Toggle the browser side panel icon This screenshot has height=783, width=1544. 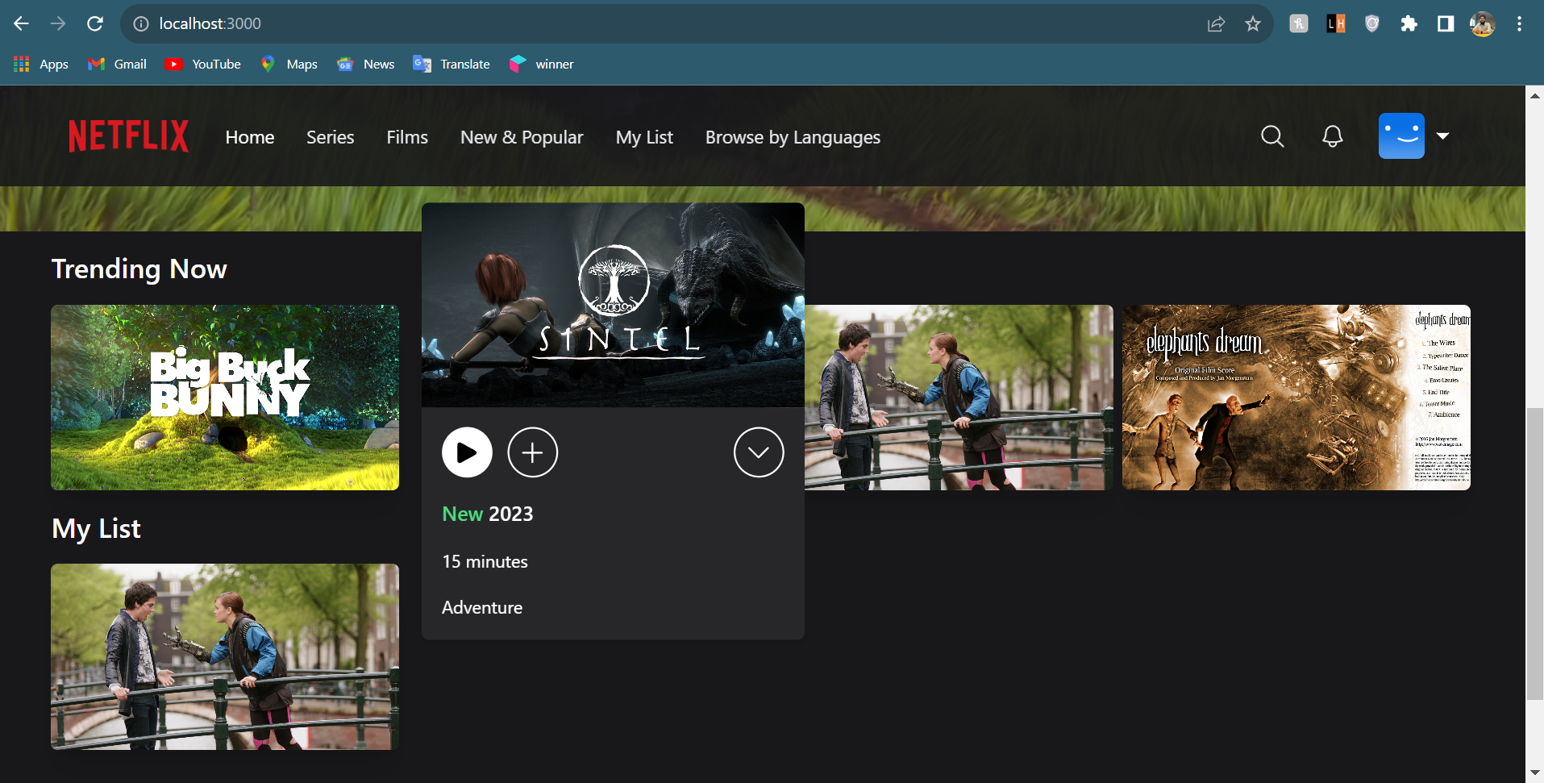click(x=1445, y=23)
